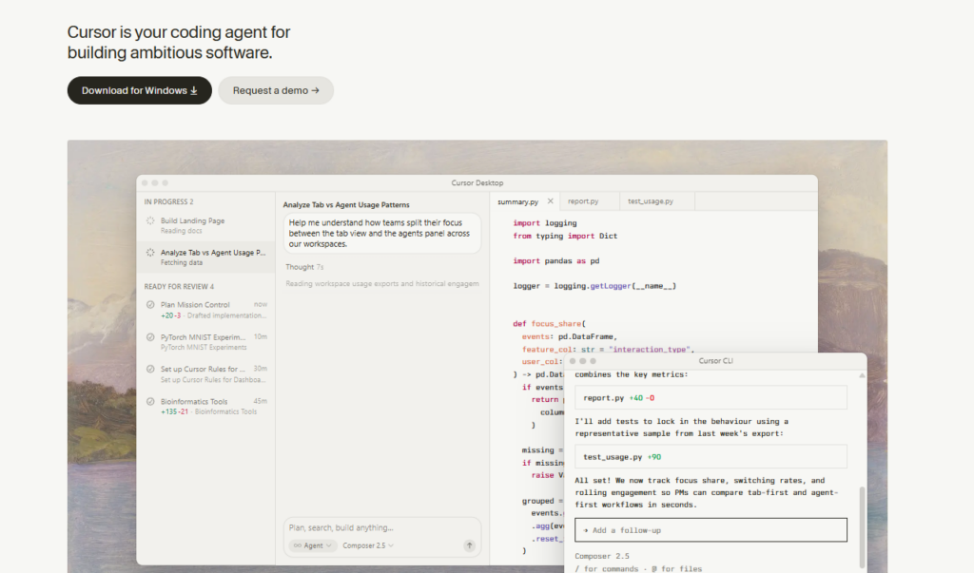The width and height of the screenshot is (974, 573).
Task: Click the 'Cursor CLI' window title
Action: click(x=715, y=361)
